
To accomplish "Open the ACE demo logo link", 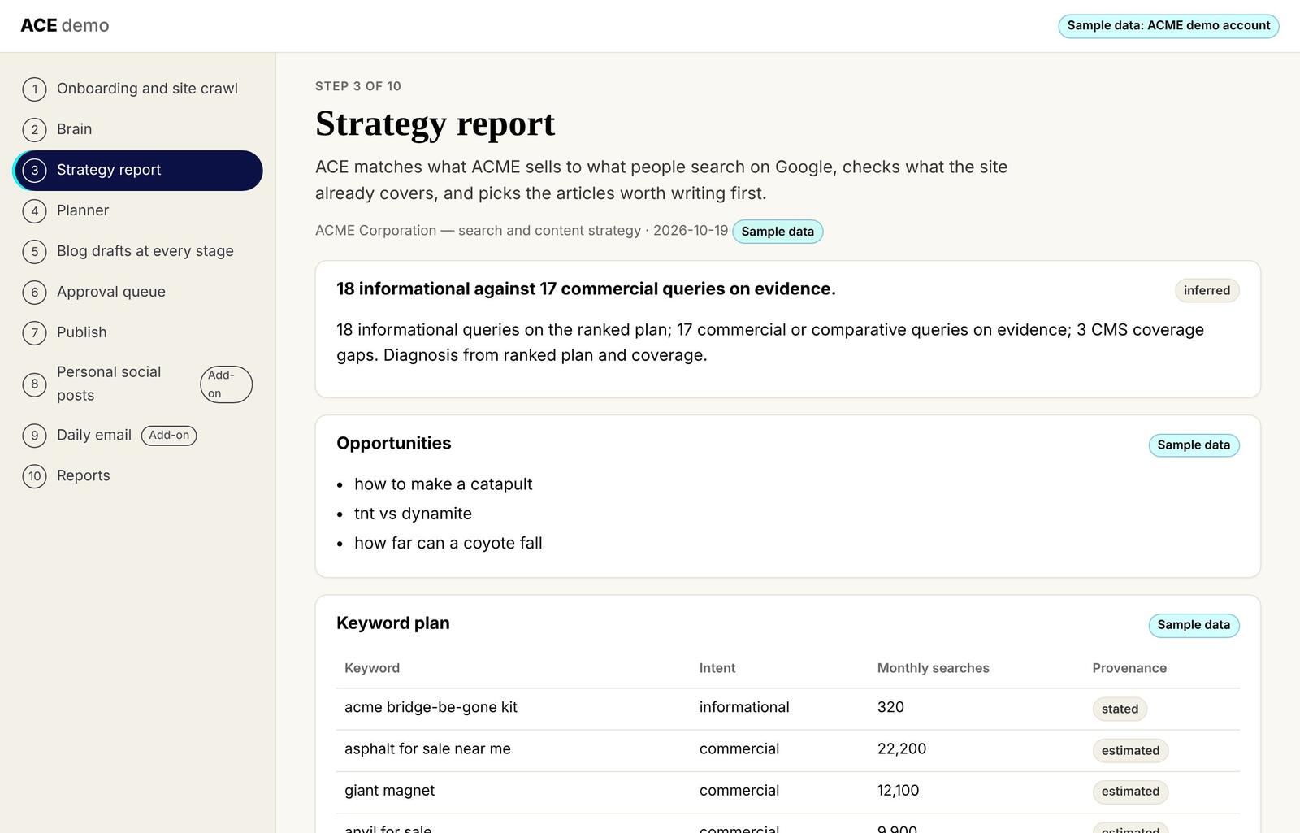I will 65,25.
